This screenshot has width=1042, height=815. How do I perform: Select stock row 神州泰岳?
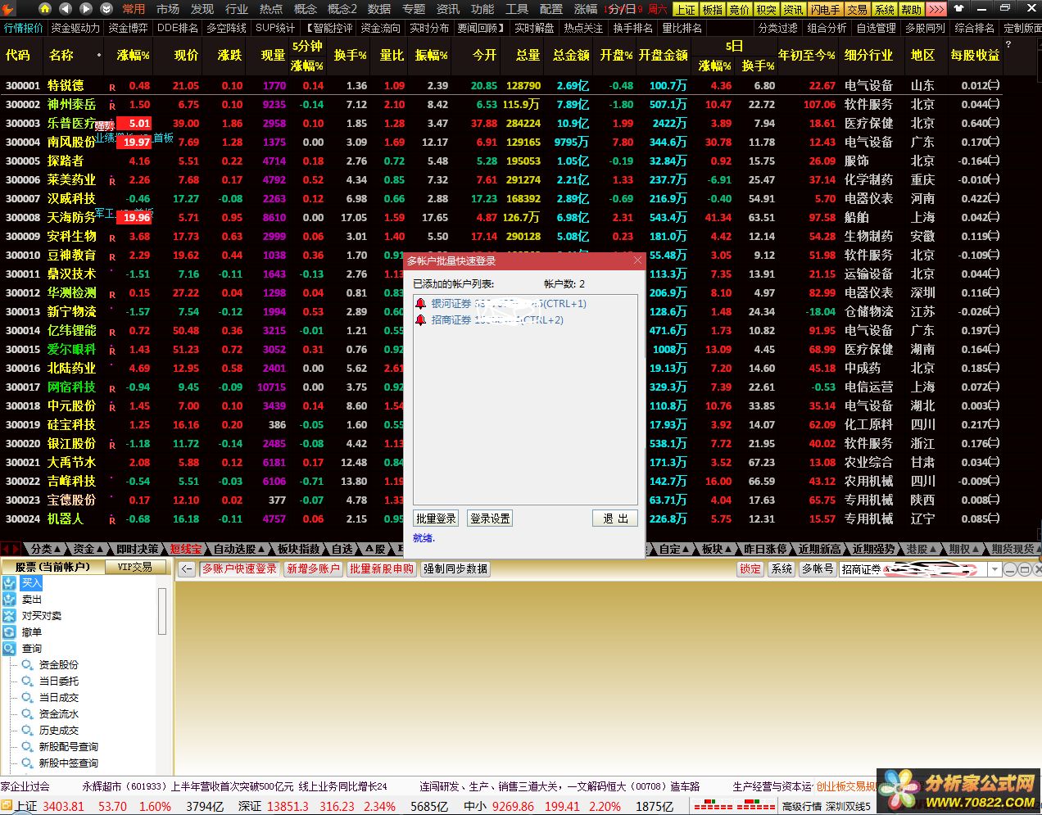(x=500, y=105)
